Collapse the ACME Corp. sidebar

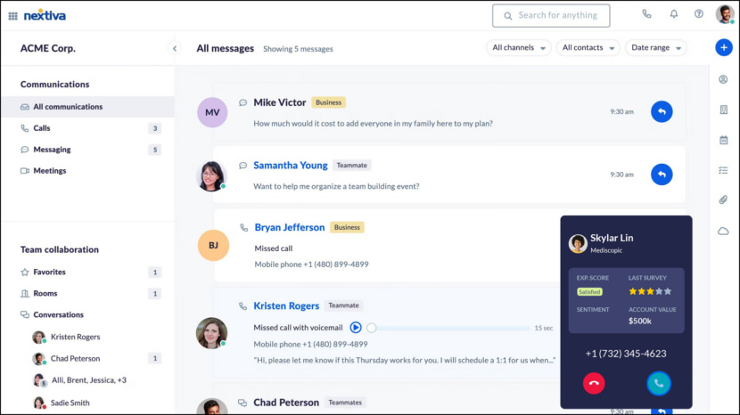(175, 48)
